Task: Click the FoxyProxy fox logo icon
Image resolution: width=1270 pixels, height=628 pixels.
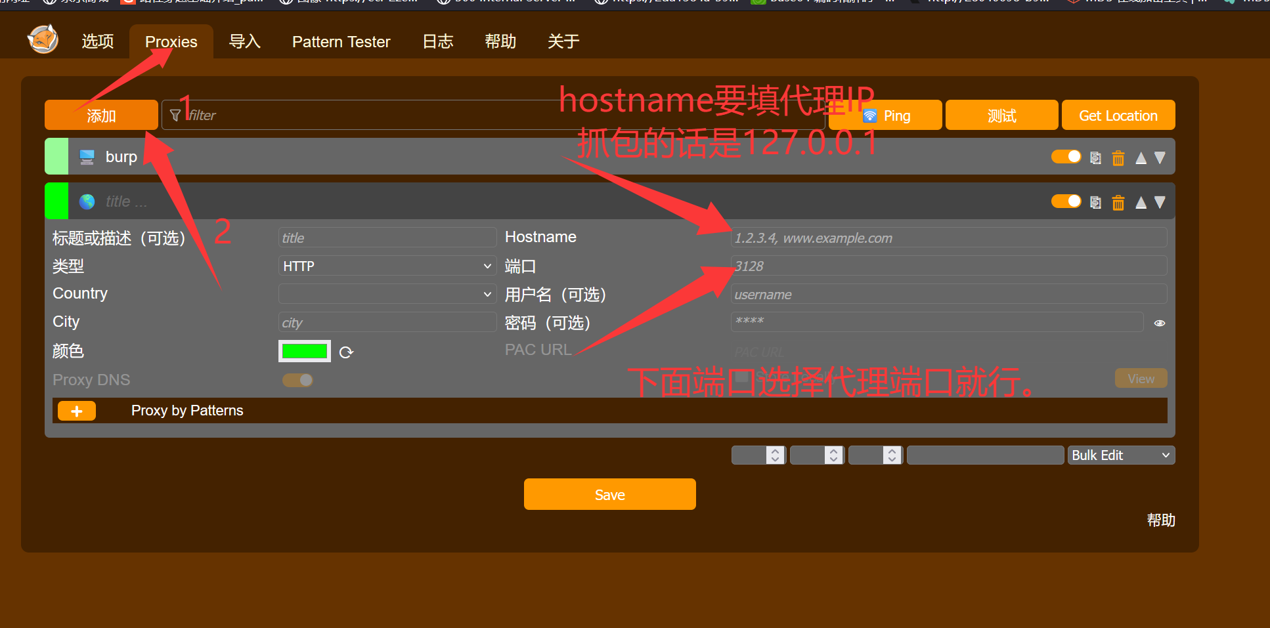Action: click(43, 40)
